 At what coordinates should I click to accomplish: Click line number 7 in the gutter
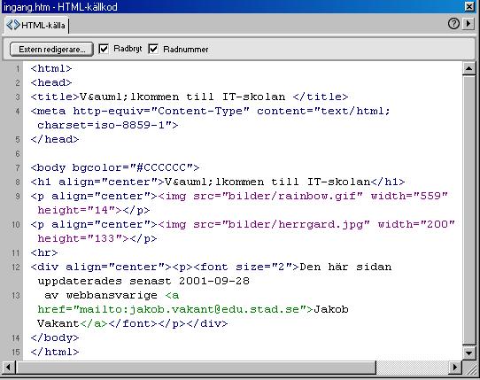pos(18,167)
